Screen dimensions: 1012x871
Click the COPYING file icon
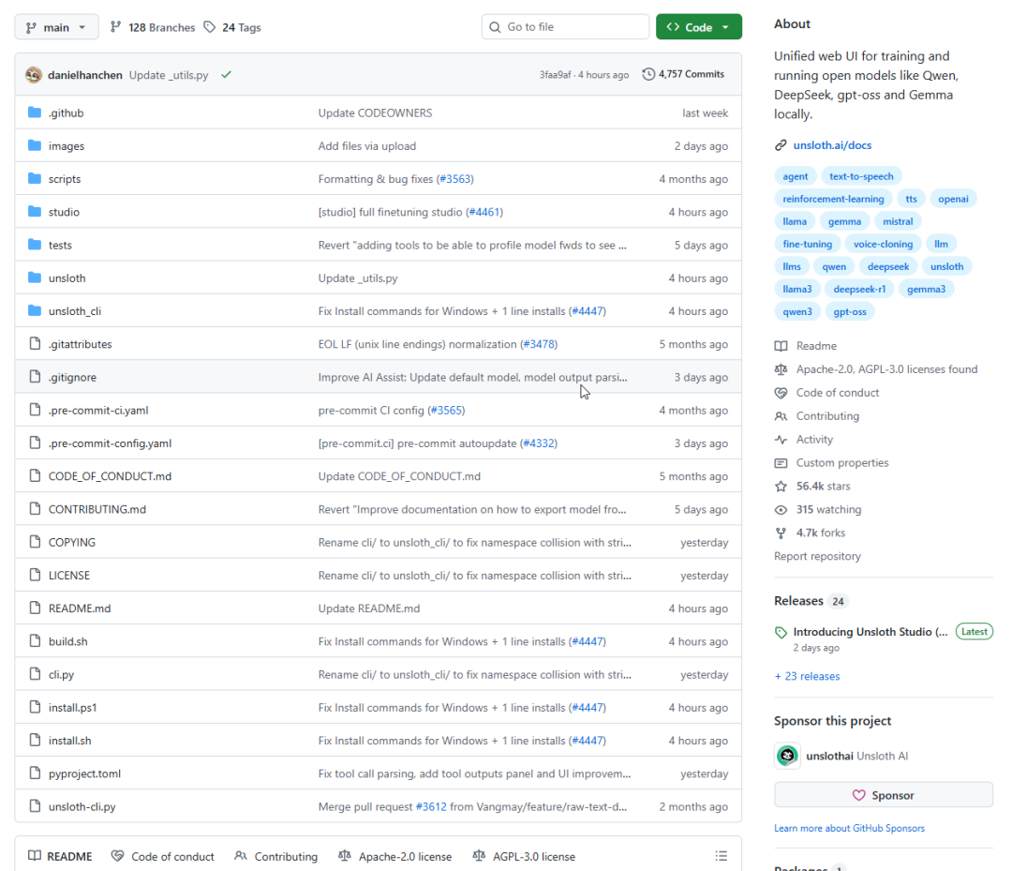[x=35, y=542]
